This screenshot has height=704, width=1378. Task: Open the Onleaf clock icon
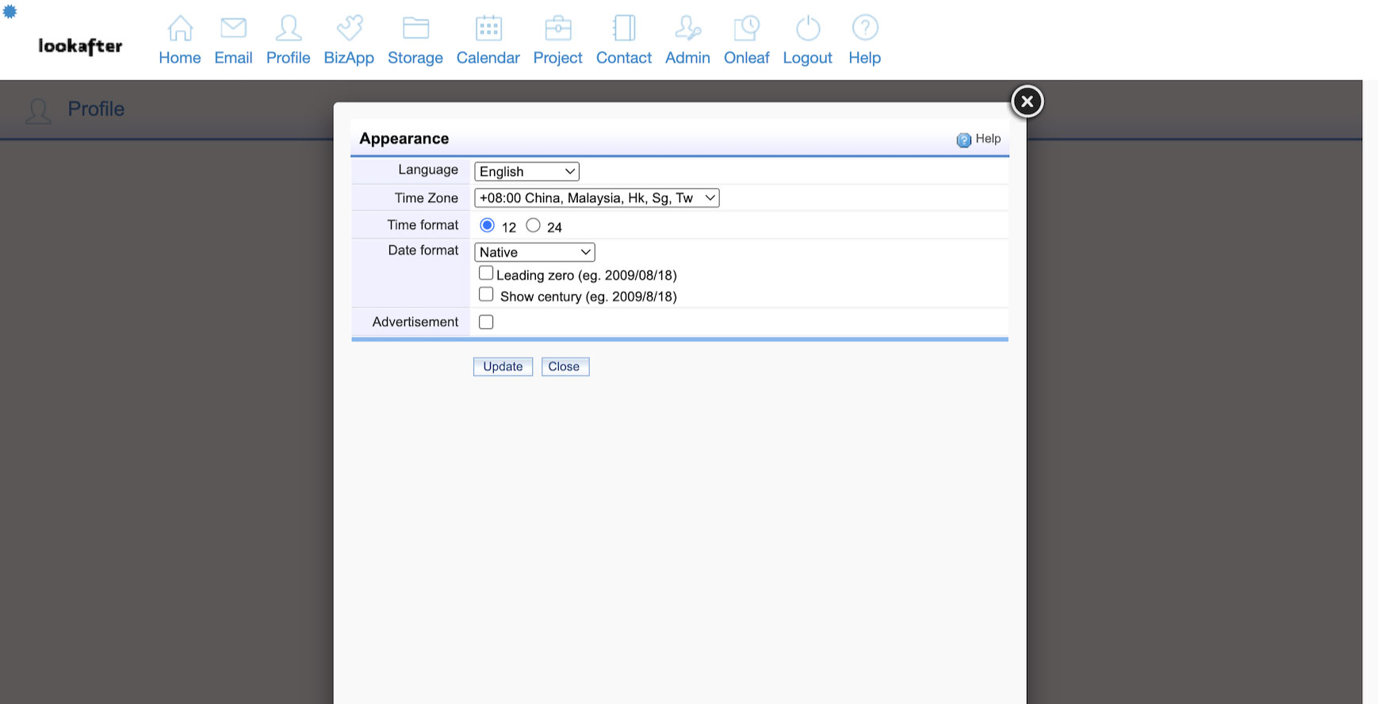tap(746, 29)
